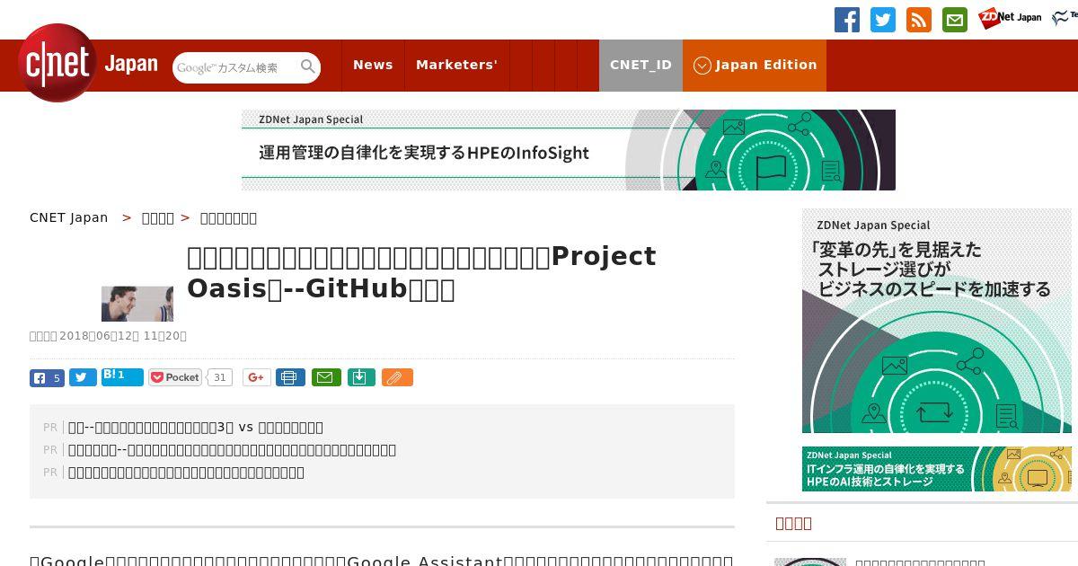Screen dimensions: 1078x566
Task: Open the second PR promotional link
Action: click(232, 450)
